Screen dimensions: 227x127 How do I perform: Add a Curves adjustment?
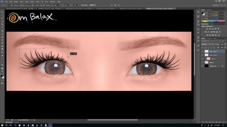click(x=213, y=29)
